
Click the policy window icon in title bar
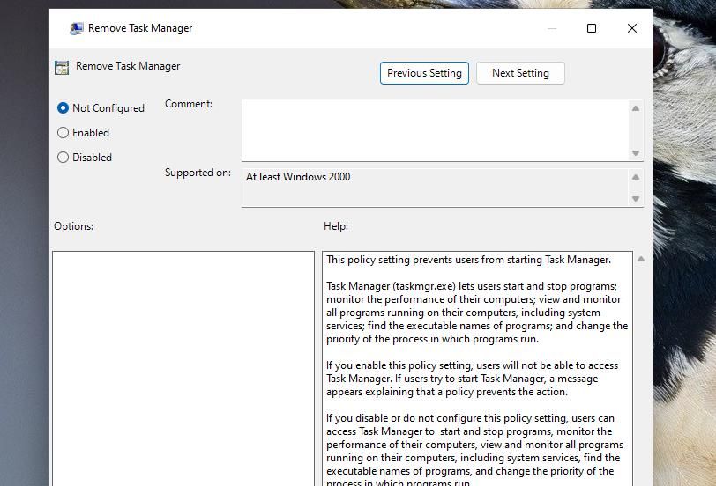tap(77, 28)
